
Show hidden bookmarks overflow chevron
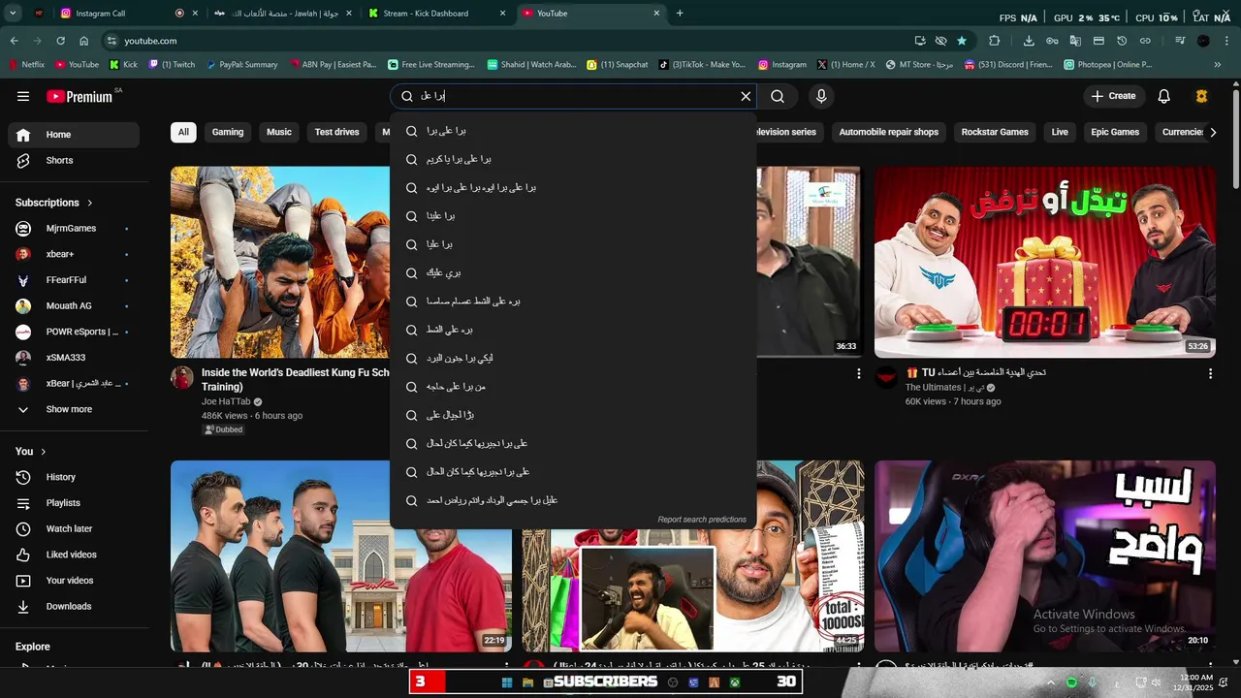pos(1218,65)
